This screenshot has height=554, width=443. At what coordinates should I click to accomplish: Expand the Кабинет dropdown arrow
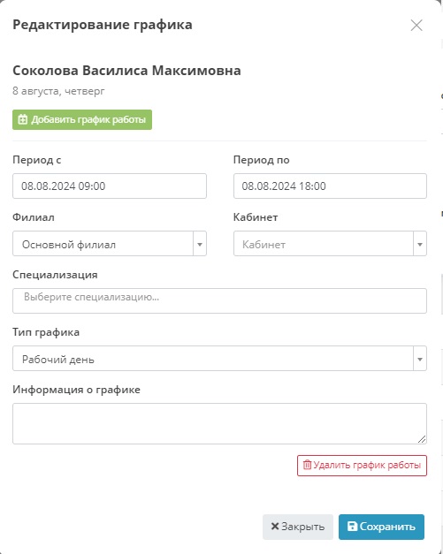(x=420, y=244)
